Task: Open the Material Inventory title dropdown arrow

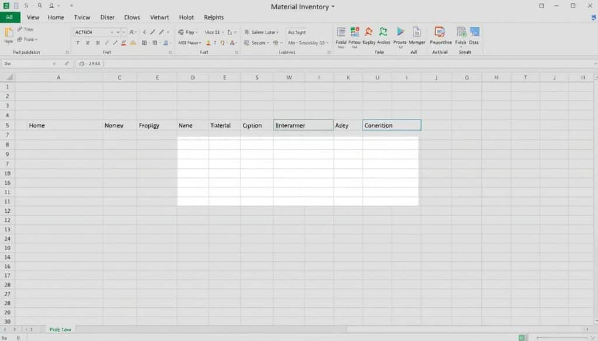Action: pyautogui.click(x=333, y=7)
